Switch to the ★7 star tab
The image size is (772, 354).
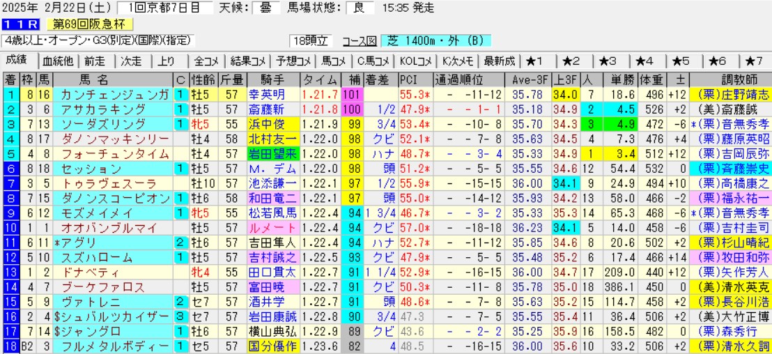(x=754, y=61)
